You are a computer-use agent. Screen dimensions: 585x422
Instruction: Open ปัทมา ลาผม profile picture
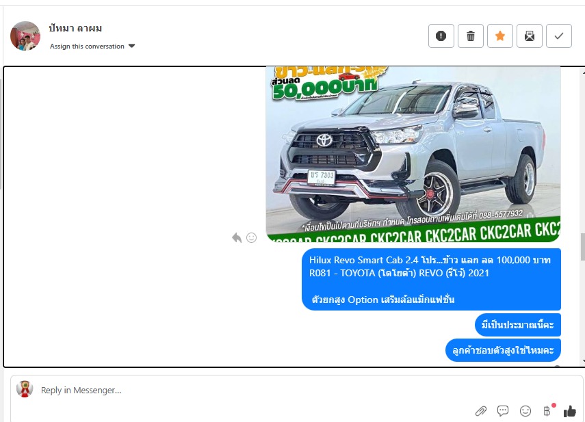[x=25, y=36]
